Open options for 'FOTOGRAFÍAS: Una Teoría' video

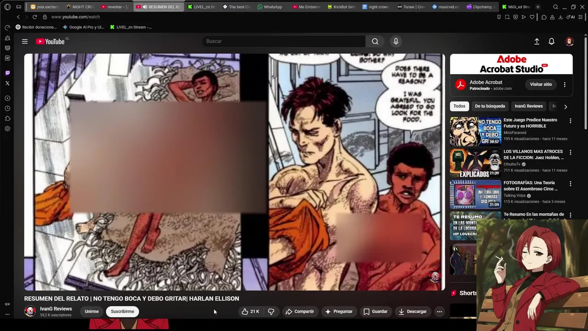pyautogui.click(x=571, y=183)
